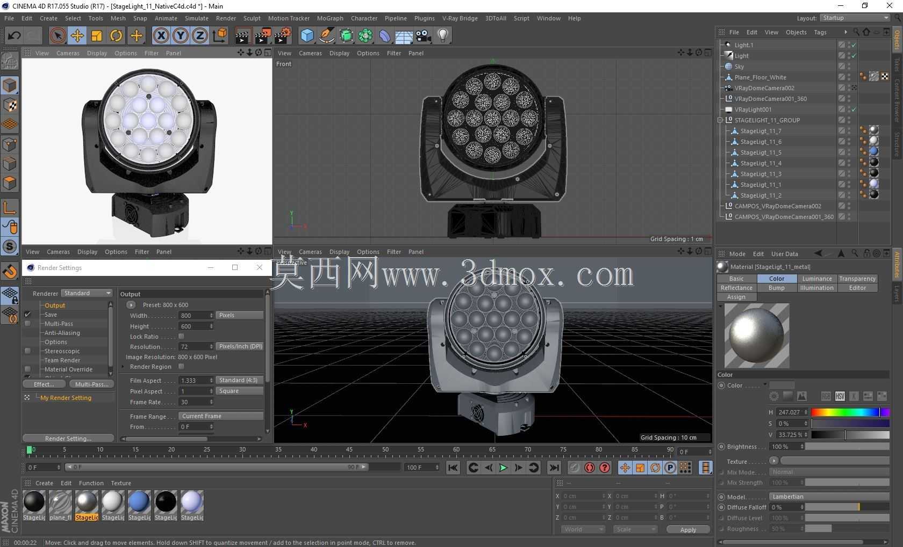903x547 pixels.
Task: Check the Lock Ratio box
Action: coord(181,337)
